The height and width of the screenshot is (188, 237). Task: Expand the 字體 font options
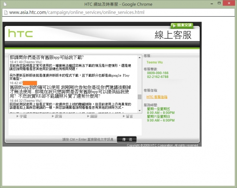point(22,116)
